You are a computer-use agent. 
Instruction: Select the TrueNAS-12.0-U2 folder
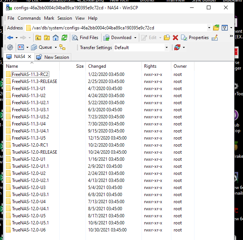[x=29, y=173]
